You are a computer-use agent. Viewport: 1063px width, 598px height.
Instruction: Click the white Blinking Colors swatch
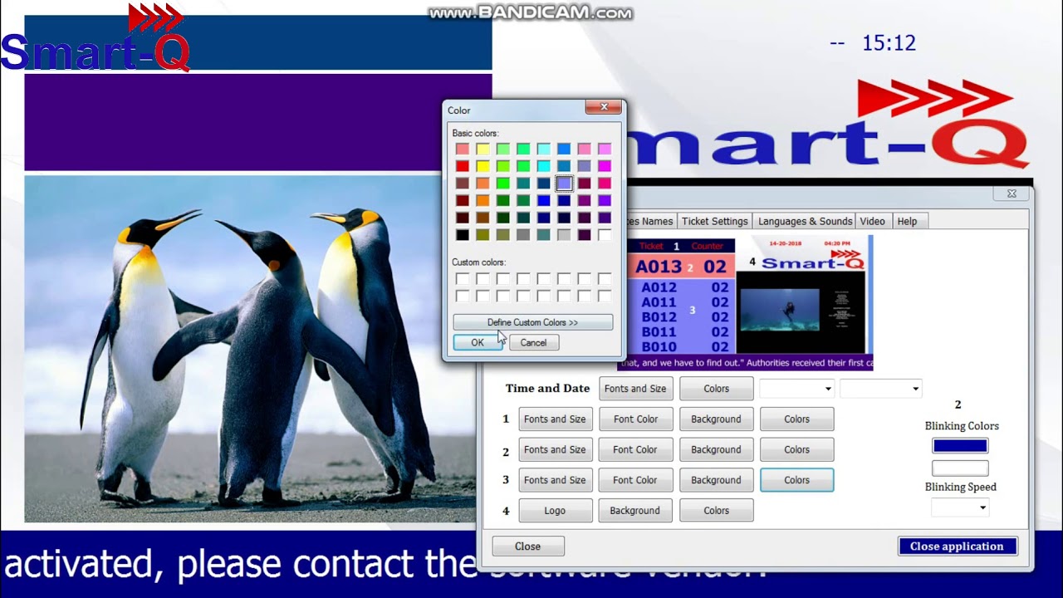click(960, 468)
